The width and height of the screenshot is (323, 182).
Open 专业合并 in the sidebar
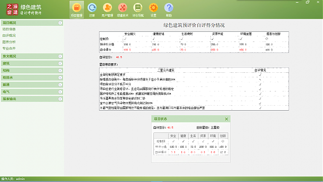click(x=9, y=49)
